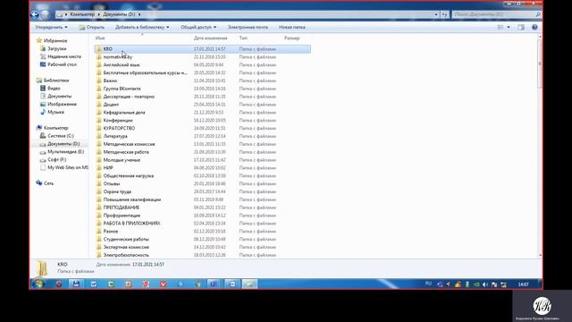Select the normativka.by folder name
This screenshot has height=322, width=572.
[x=118, y=57]
